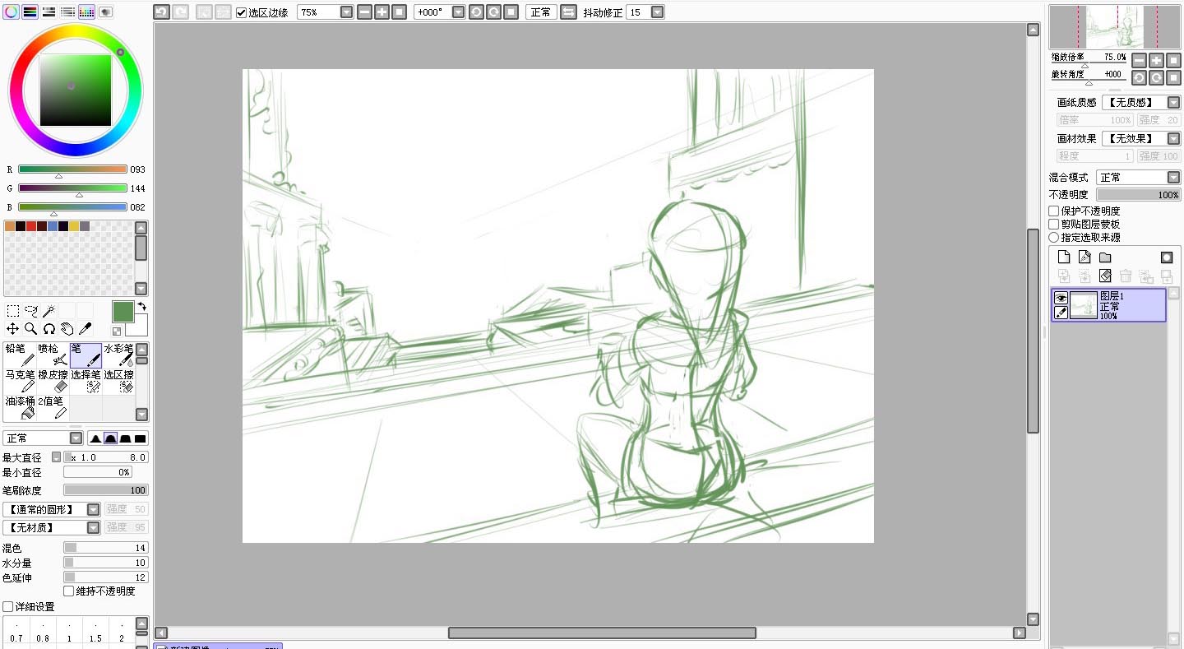Viewport: 1184px width, 649px height.
Task: Open the 画纸质感 texture dropdown
Action: click(1173, 103)
